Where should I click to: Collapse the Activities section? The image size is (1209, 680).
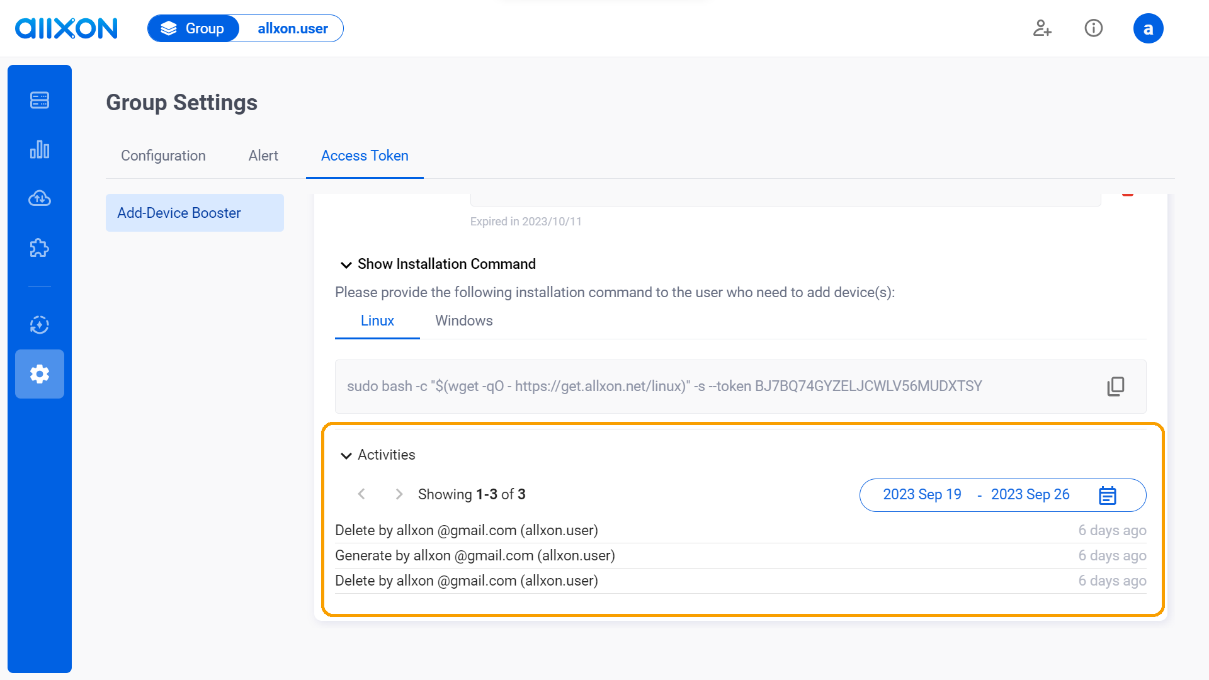(x=346, y=455)
